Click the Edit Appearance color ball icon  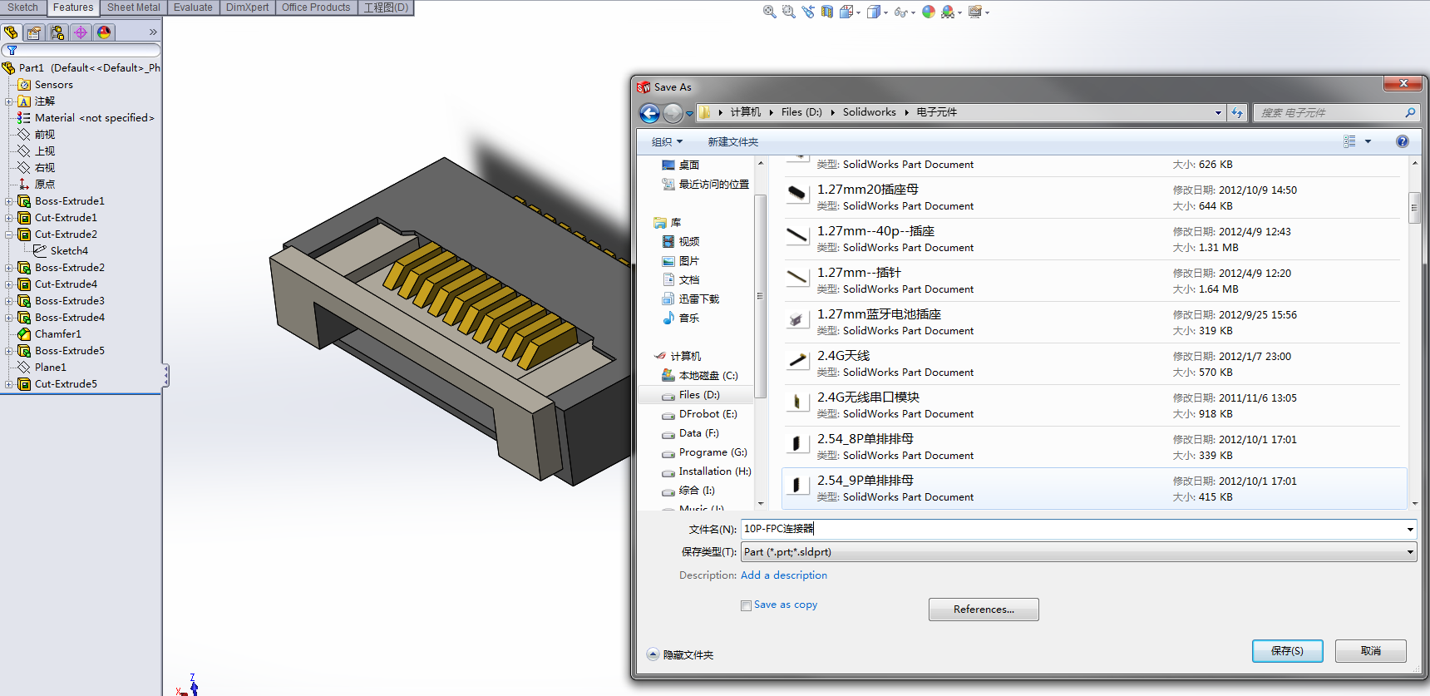click(x=929, y=12)
